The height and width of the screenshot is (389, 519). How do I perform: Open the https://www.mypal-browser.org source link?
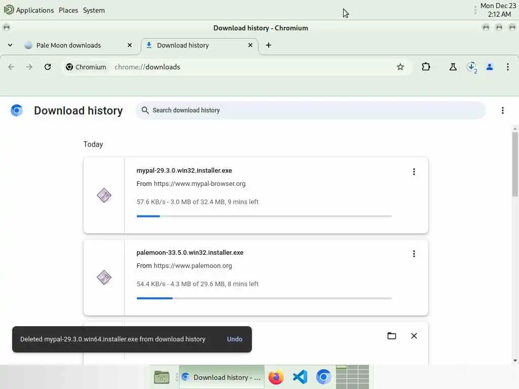200,183
